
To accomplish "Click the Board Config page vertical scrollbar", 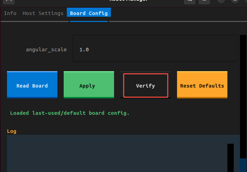I will [x=243, y=103].
